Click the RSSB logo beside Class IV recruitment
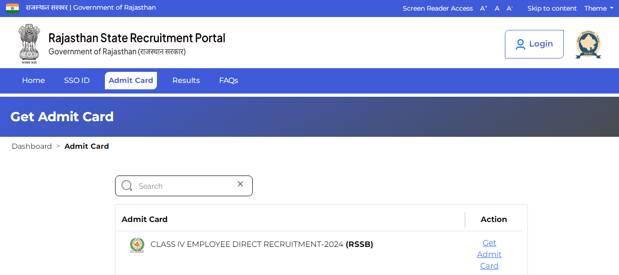The height and width of the screenshot is (275, 619). [x=137, y=245]
